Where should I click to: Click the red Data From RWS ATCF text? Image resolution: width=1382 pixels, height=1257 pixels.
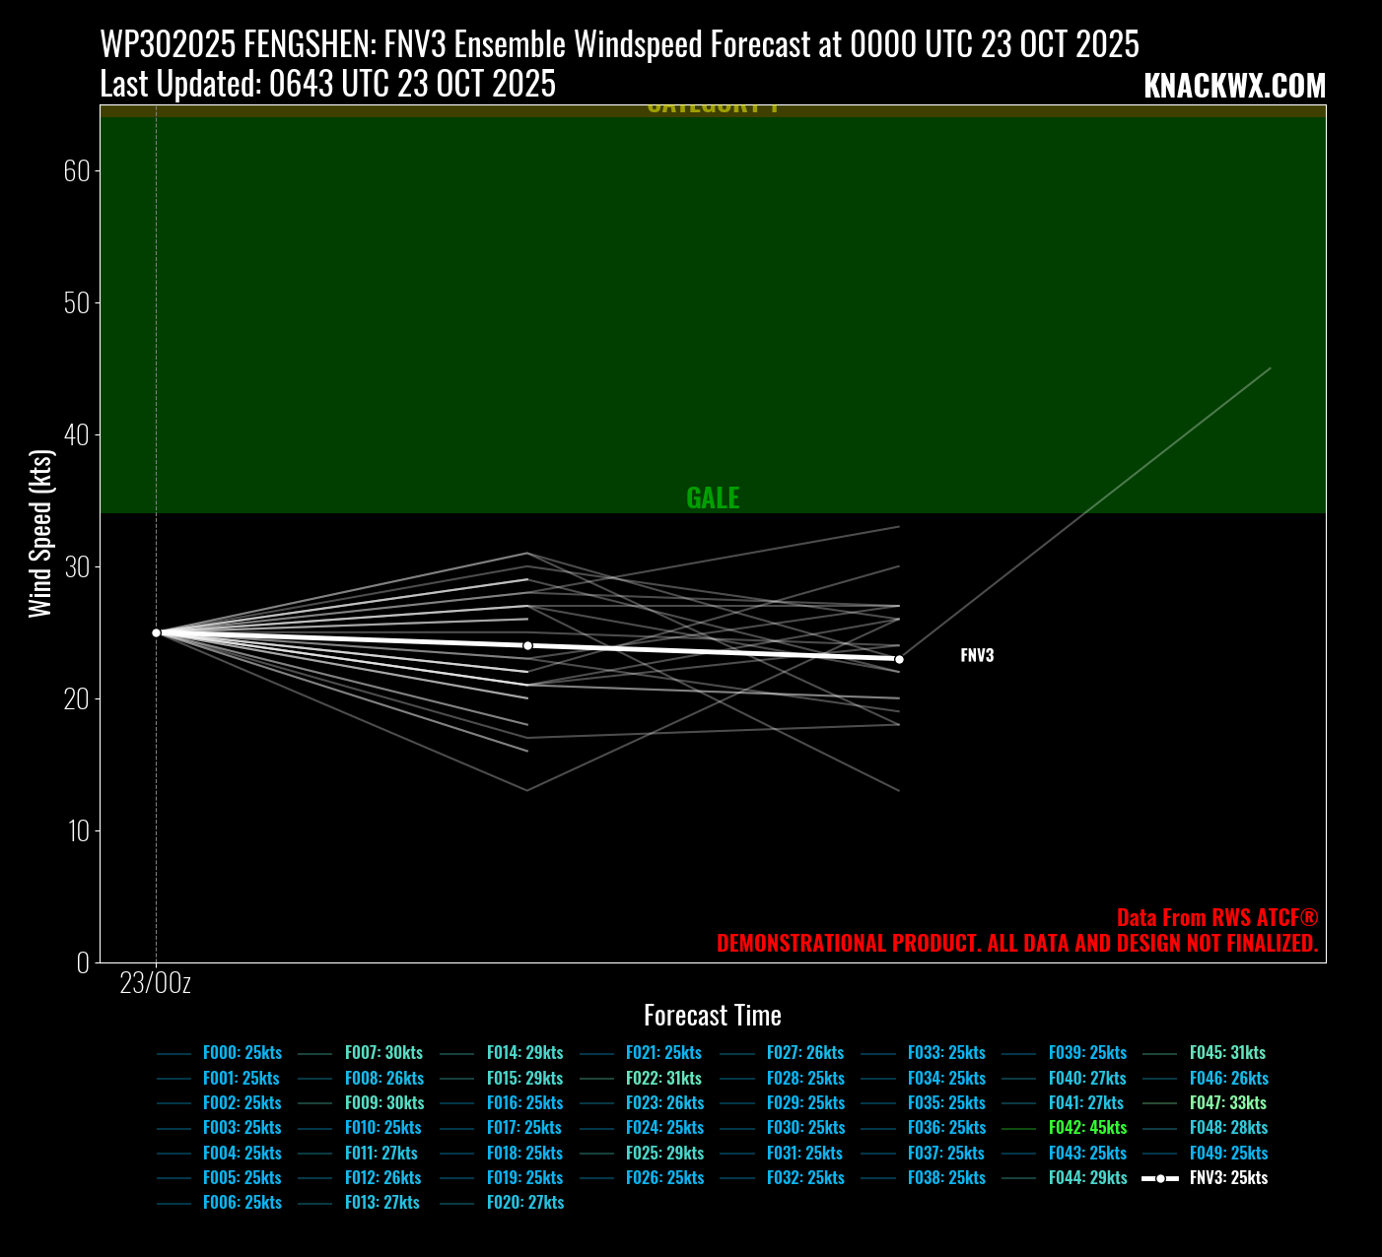1216,918
